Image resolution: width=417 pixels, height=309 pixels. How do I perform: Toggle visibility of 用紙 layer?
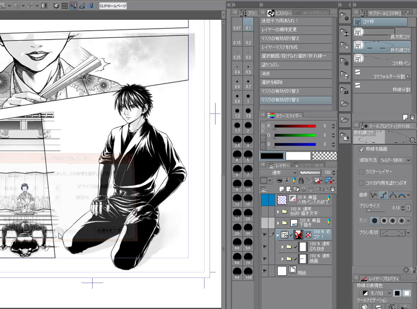(264, 271)
